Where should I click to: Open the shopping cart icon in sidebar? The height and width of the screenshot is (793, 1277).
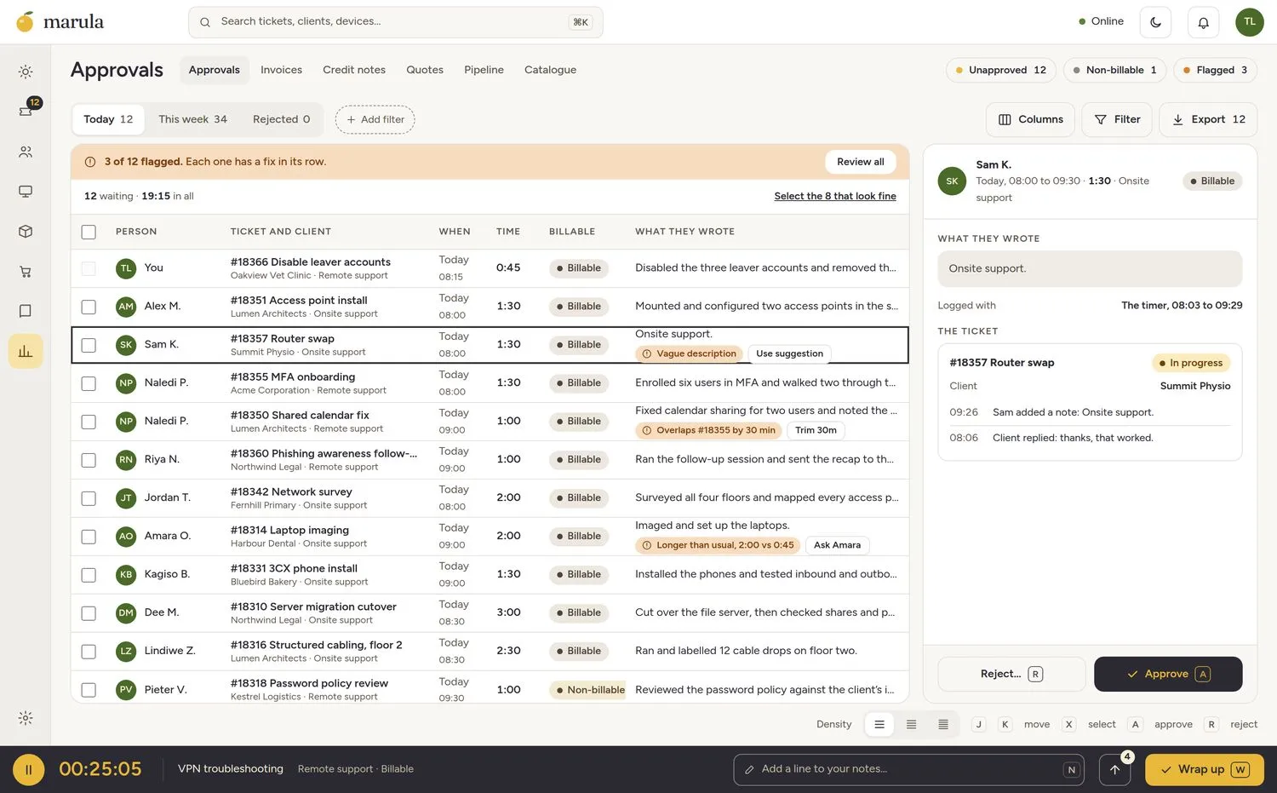26,272
